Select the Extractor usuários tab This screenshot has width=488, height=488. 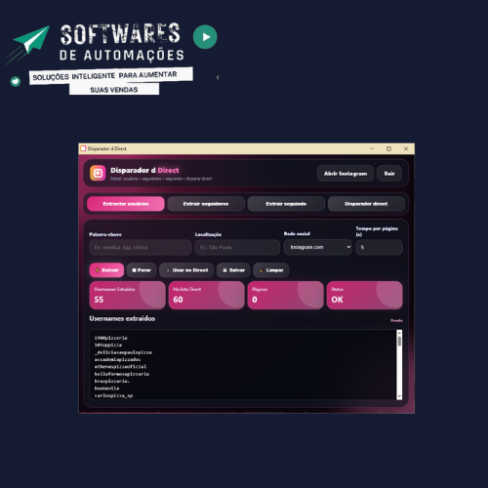(x=126, y=204)
